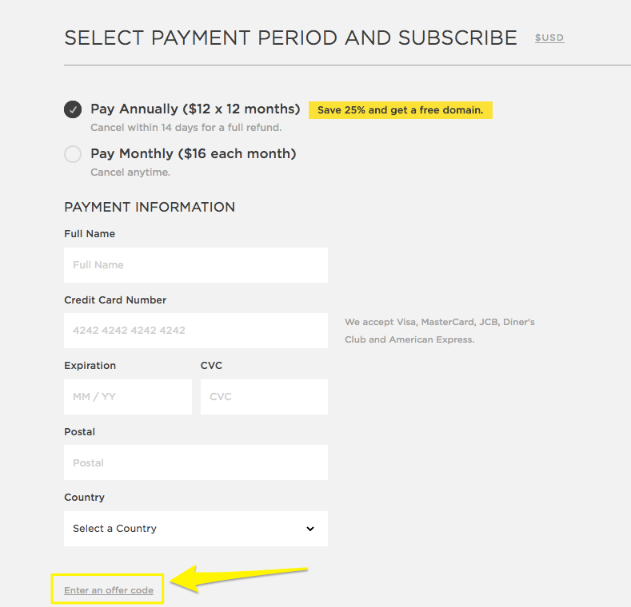Expand the Select a Country dropdown
This screenshot has height=607, width=631.
[x=195, y=529]
